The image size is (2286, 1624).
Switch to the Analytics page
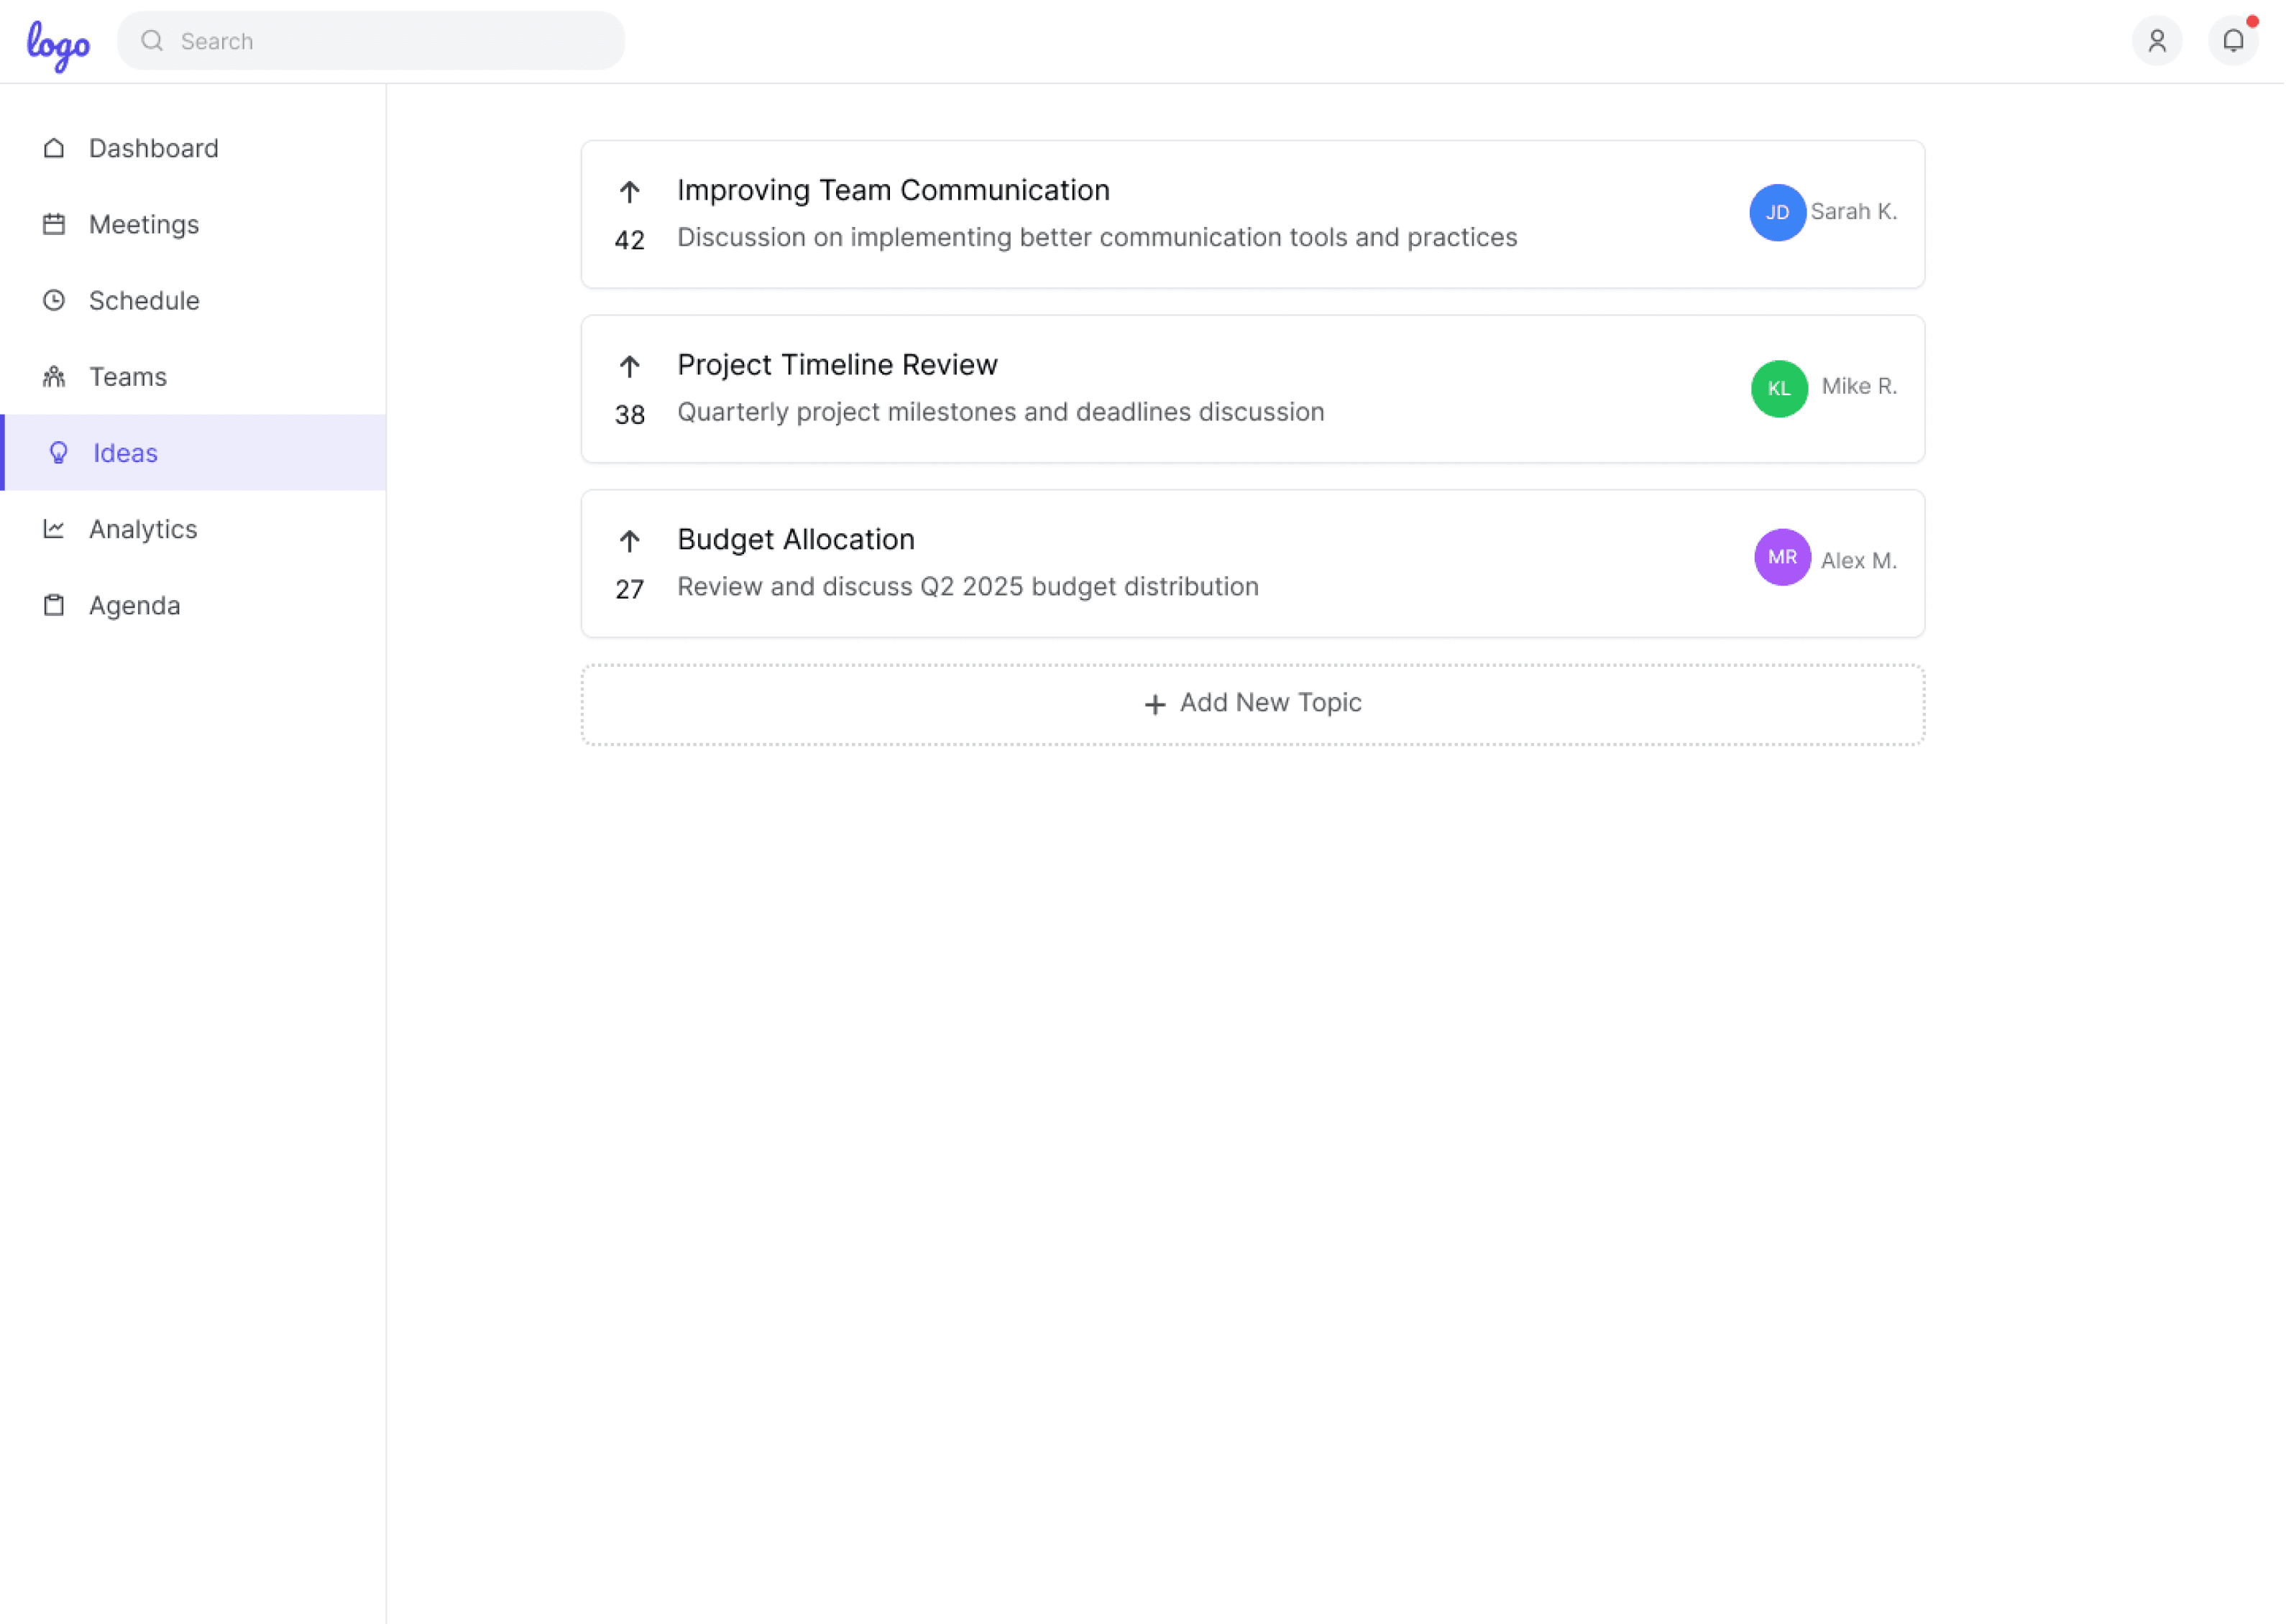(x=143, y=529)
